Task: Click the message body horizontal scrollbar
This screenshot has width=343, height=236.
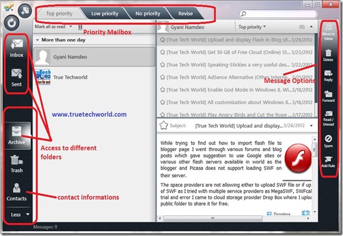Action: [x=213, y=219]
